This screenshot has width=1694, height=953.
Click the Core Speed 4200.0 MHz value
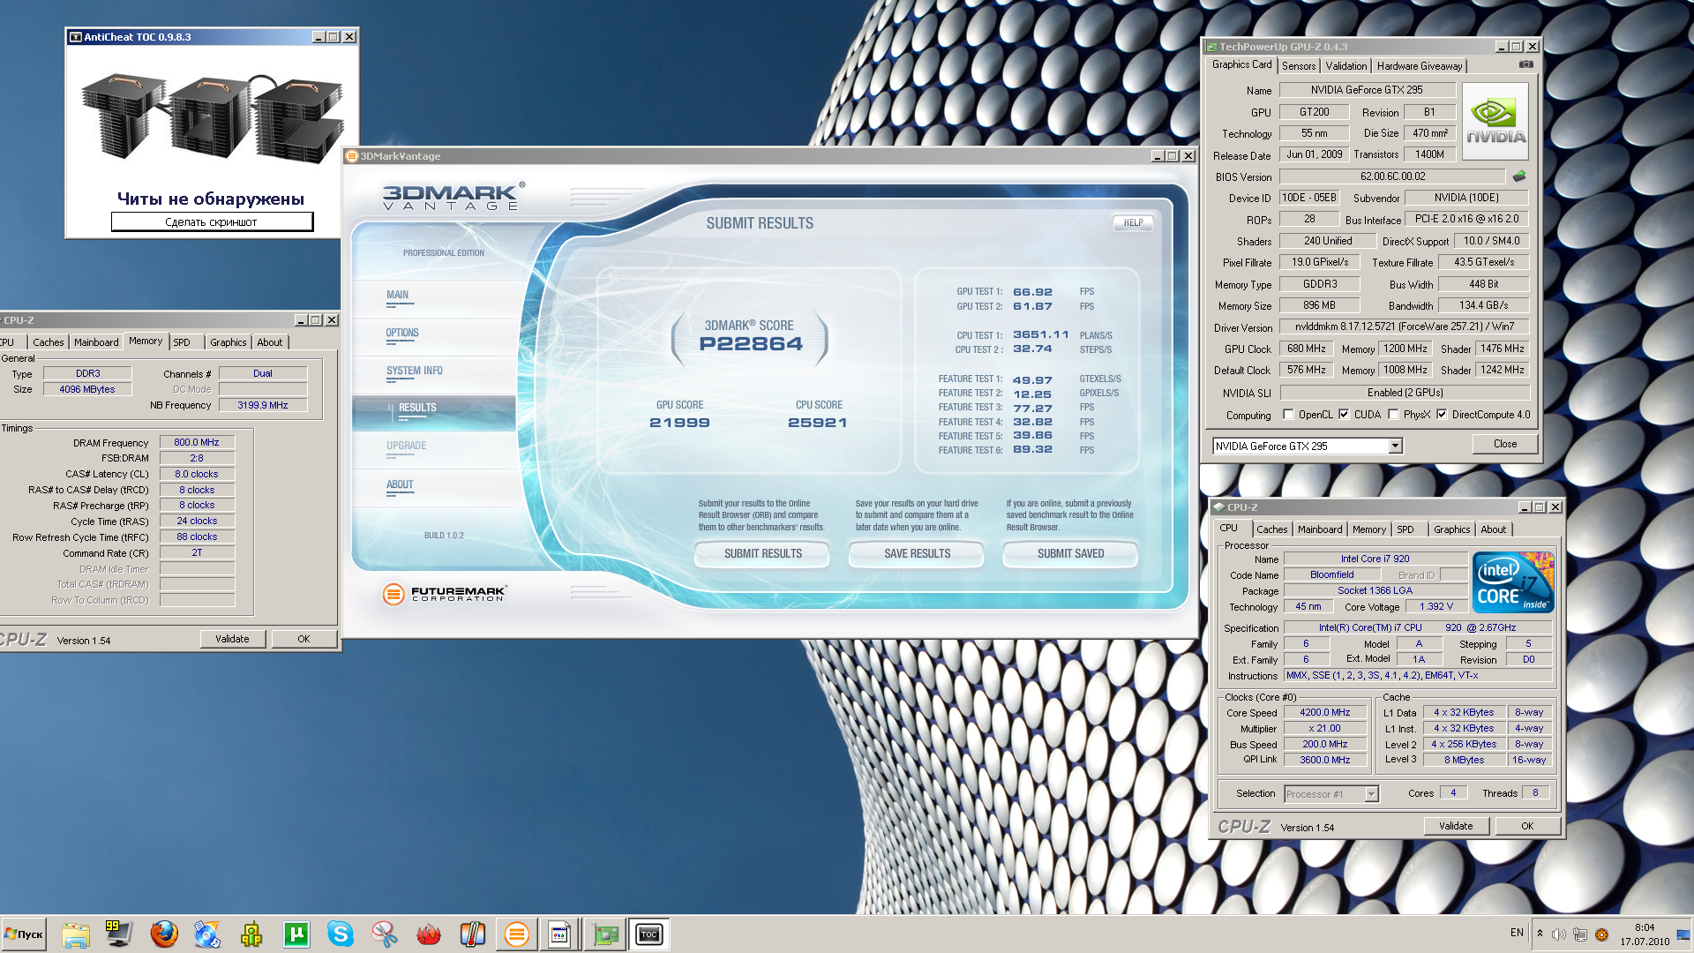click(1324, 713)
